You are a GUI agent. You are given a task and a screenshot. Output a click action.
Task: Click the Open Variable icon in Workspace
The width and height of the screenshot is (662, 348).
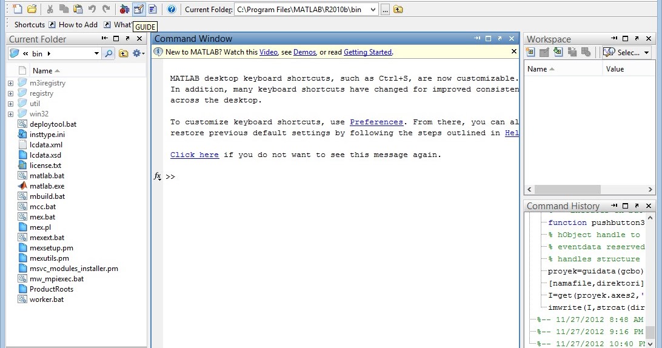544,52
